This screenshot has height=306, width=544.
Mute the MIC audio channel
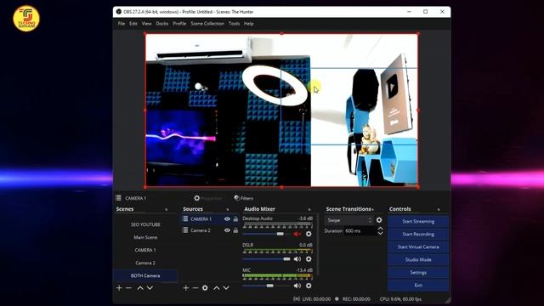click(297, 286)
